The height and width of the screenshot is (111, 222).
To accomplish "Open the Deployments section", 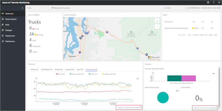I will tap(13, 36).
